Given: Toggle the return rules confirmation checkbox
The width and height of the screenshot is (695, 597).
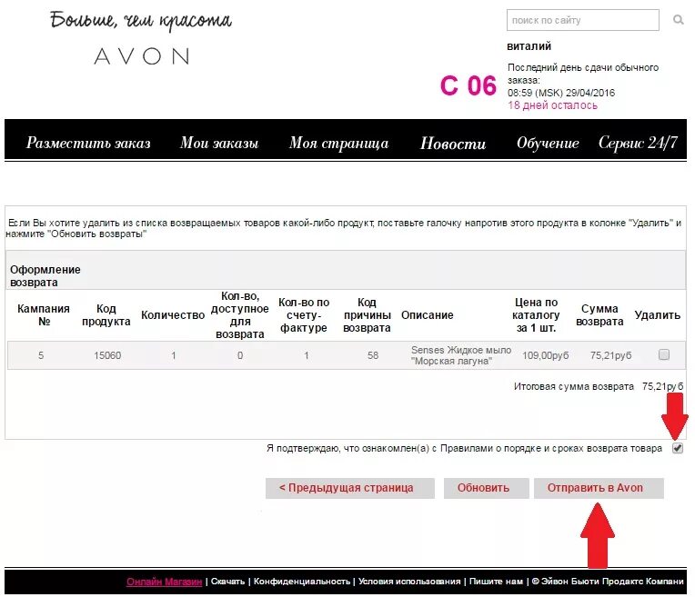Looking at the screenshot, I should [x=678, y=448].
